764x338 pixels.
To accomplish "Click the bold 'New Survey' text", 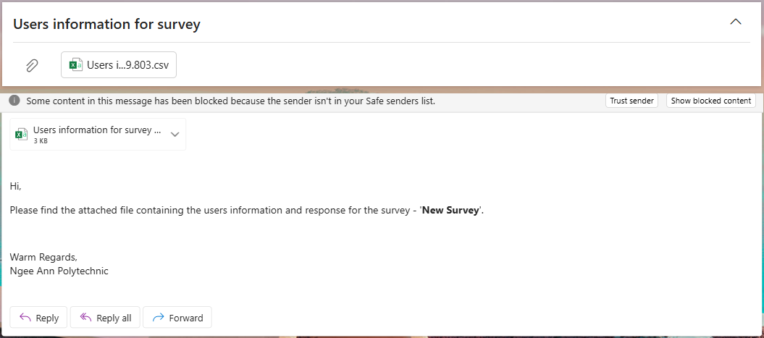I will click(450, 210).
